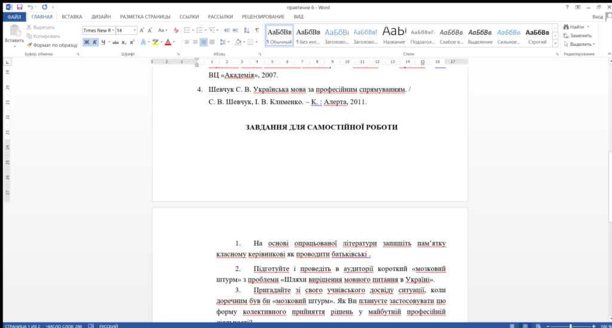The image size is (612, 328).
Task: Click the Заменить replace command
Action: 577,35
